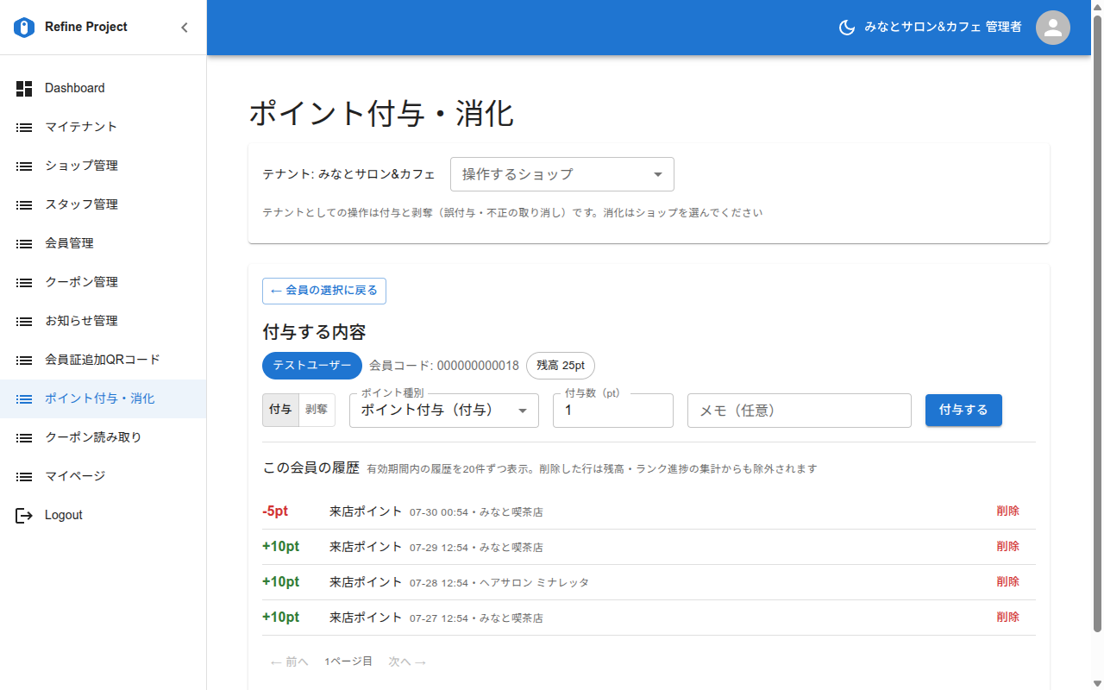Click the 会員の選択に戻る button
Image resolution: width=1104 pixels, height=690 pixels.
tap(324, 291)
